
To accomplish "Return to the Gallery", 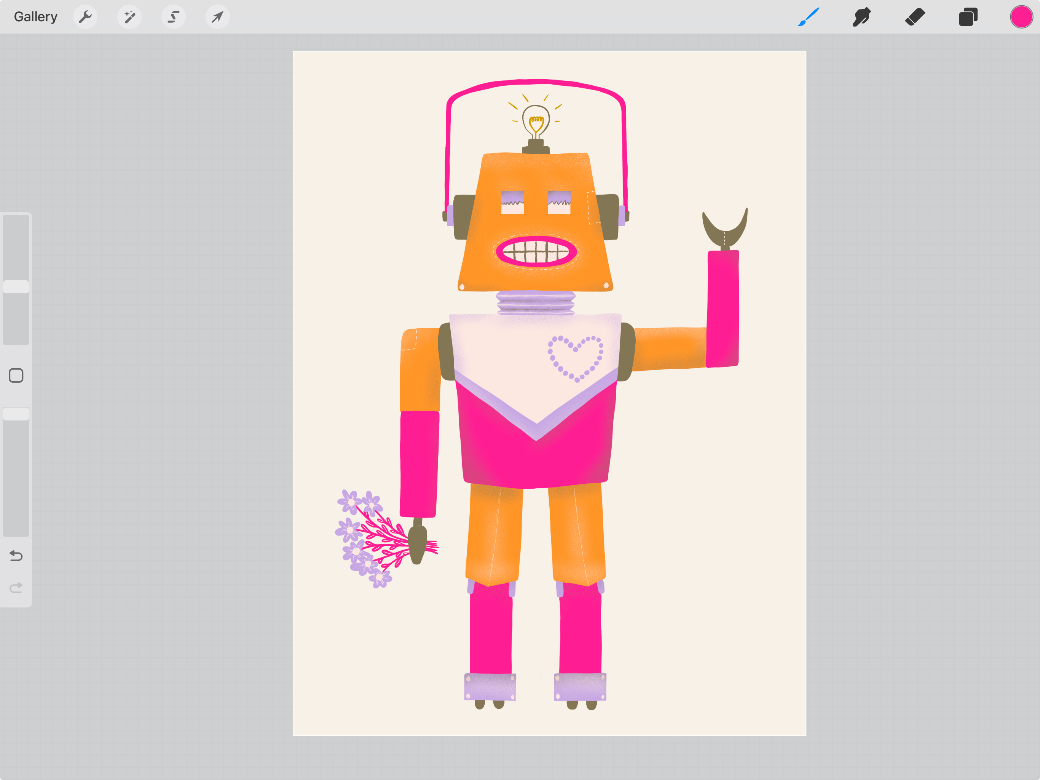I will coord(36,17).
